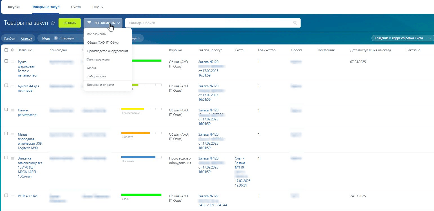434x211 pixels.
Task: Select checkbox for Этикетка самоклеющаяся row
Action: (x=6, y=158)
